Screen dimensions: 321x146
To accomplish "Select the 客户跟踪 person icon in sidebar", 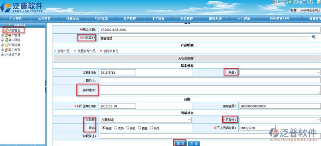I will [6, 40].
